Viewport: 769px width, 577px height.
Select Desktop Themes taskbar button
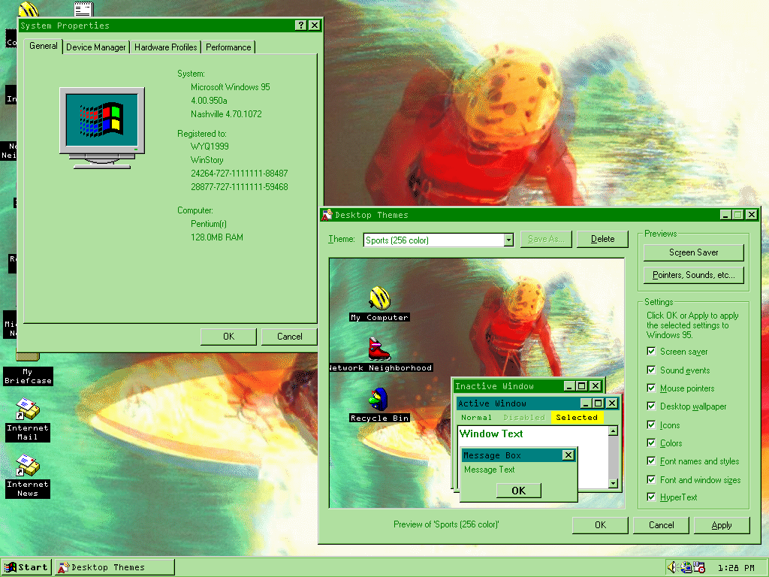pyautogui.click(x=115, y=567)
